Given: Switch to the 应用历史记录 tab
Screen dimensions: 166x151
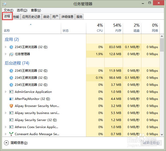Looking at the screenshot, I should pyautogui.click(x=31, y=17).
